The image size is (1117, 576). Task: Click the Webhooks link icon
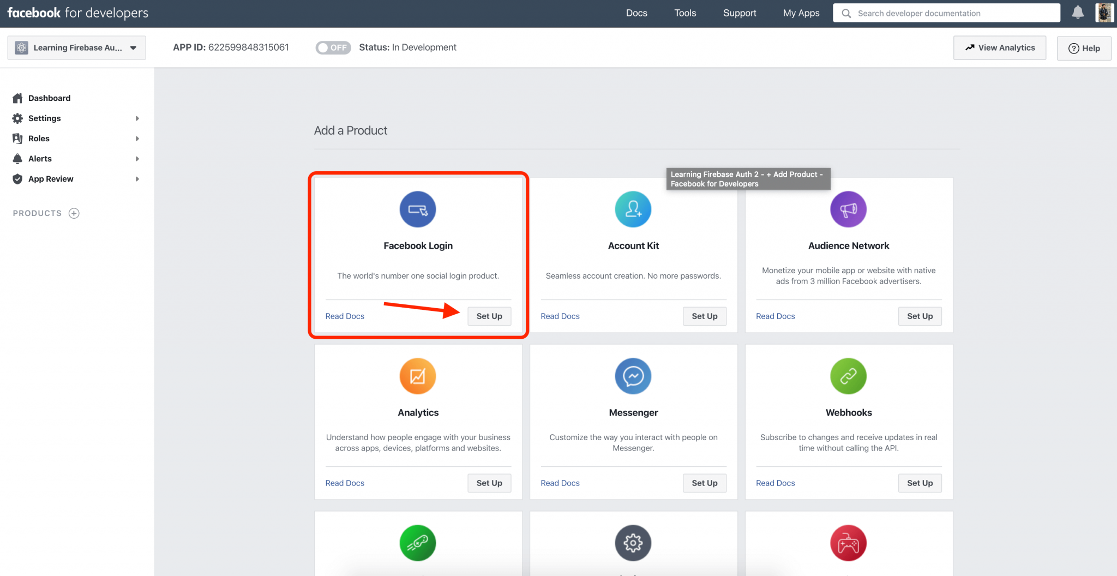[x=849, y=376]
